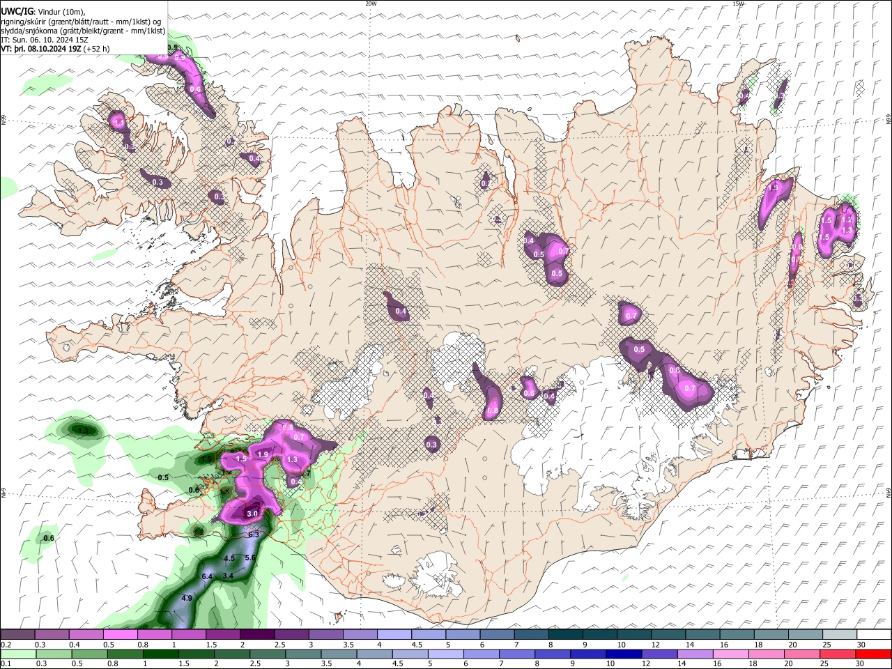Screen dimensions: 892x669
Task: Click the 'VT: þri. 08.10.2024 19Z' valid-time text
Action: point(41,49)
